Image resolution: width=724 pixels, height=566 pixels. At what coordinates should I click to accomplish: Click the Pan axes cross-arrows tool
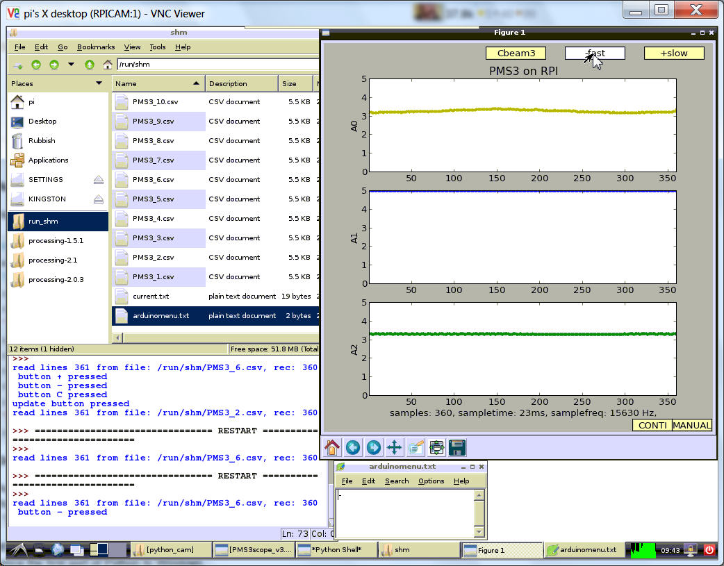coord(394,447)
